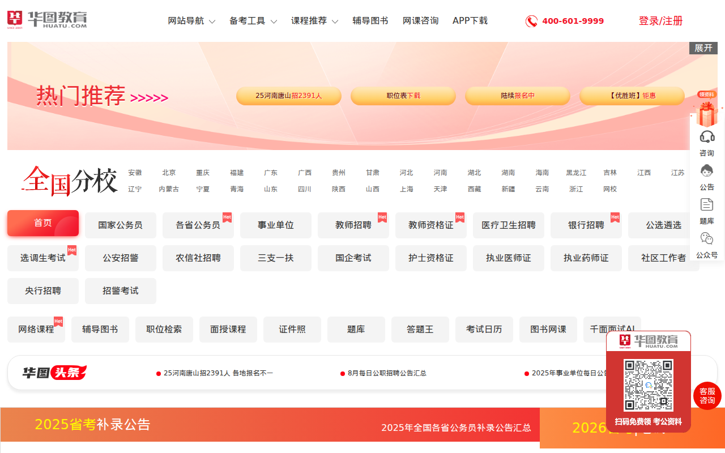
Task: Open the 教师资格证 category
Action: 431,225
